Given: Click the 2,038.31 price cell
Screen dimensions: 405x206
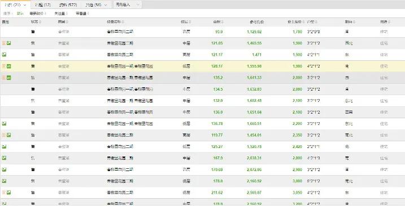Looking at the screenshot, I should click(254, 158).
